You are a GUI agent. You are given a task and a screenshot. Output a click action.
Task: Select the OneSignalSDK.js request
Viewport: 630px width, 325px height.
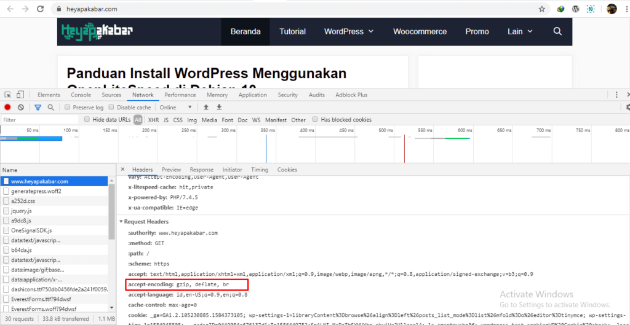tap(54, 230)
